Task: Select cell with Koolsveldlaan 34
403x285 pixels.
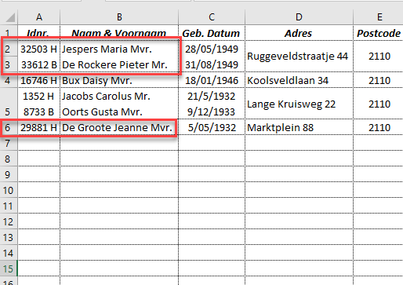Action: tap(299, 80)
